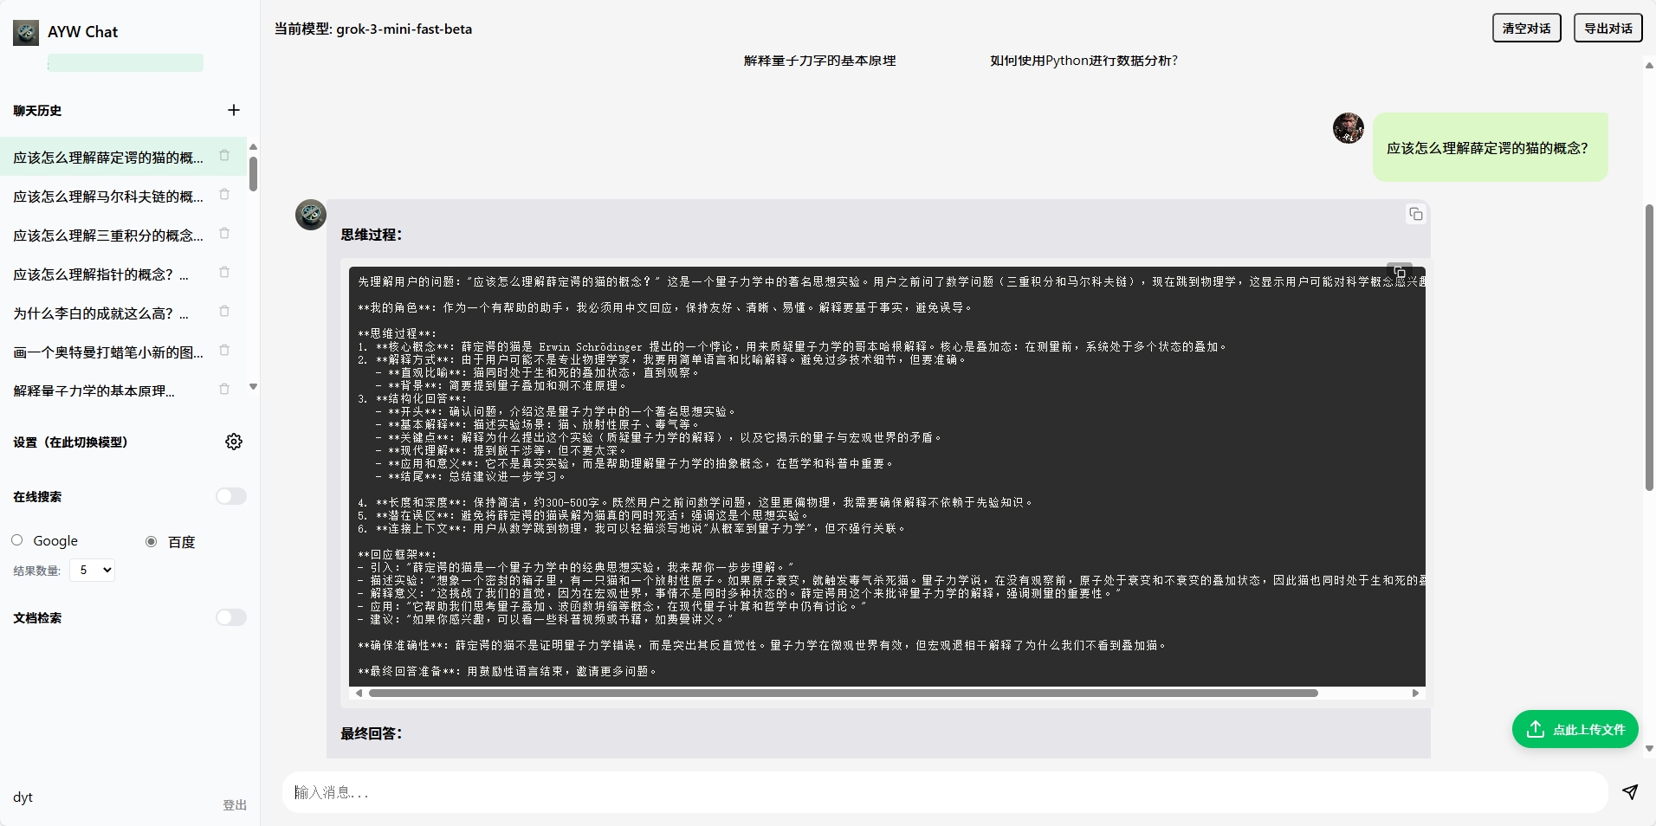
Task: Open chat 应该怎么理解薛定谔的猫的概念
Action: 108,158
